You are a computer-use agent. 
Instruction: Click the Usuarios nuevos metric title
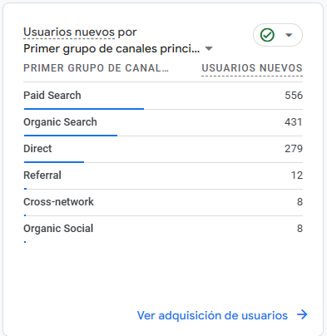[69, 32]
